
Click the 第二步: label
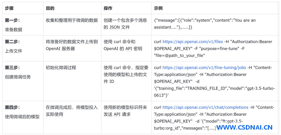pyautogui.click(x=12, y=42)
